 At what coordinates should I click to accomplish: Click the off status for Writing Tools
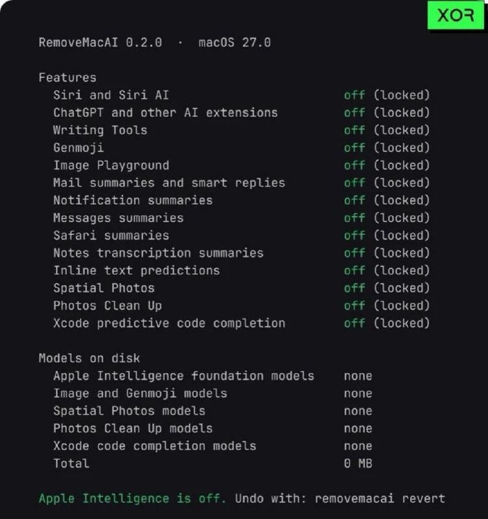[354, 130]
